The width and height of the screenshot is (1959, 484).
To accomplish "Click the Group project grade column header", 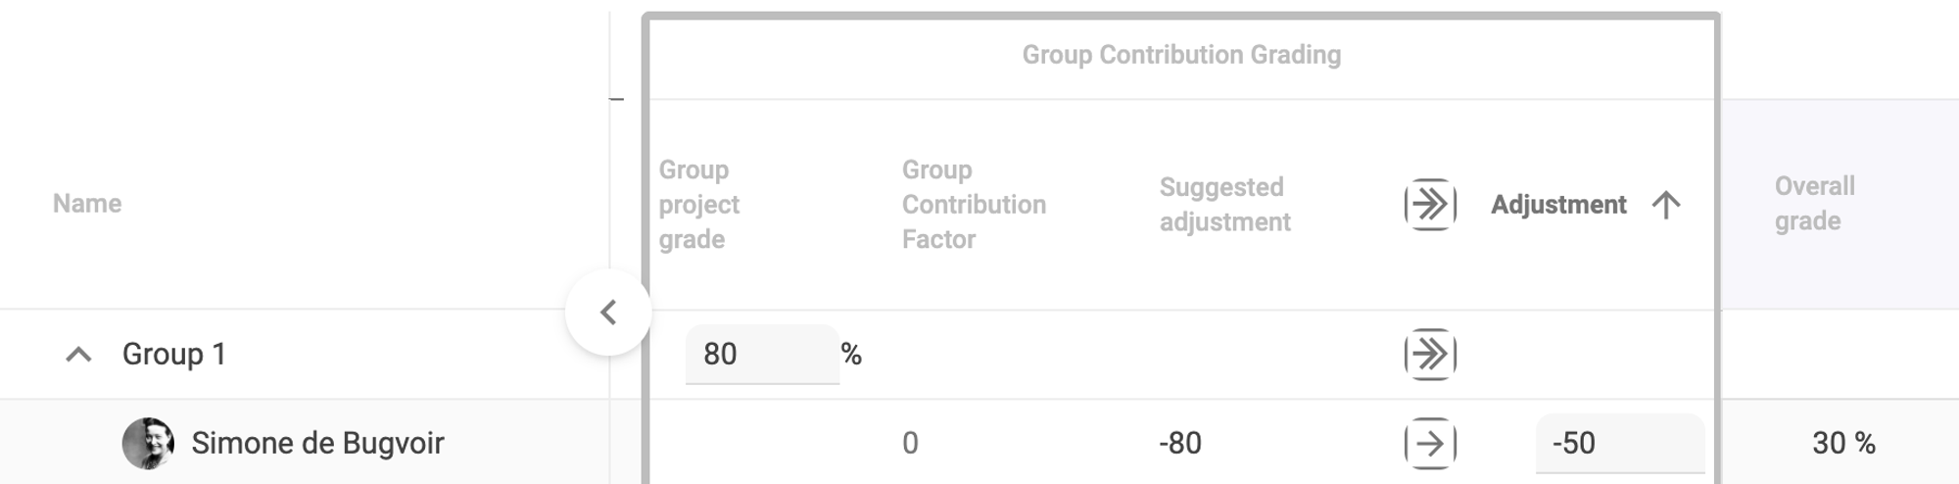I will [698, 205].
